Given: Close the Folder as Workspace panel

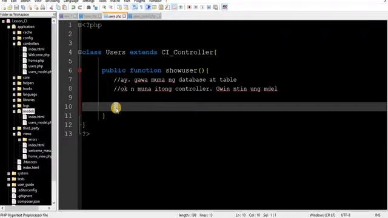Looking at the screenshot, I should click(x=54, y=15).
